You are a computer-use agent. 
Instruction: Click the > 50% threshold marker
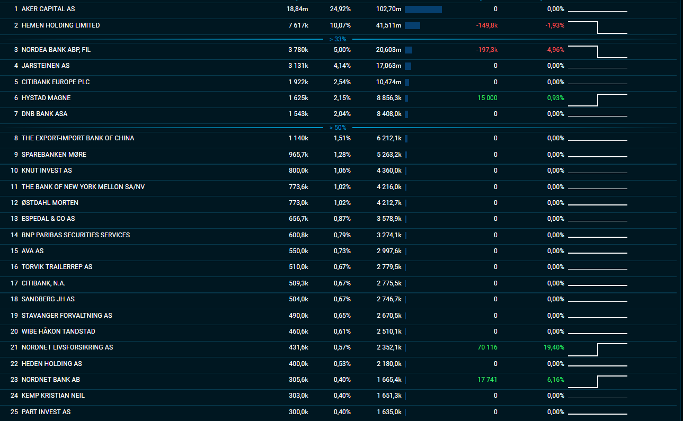(338, 128)
